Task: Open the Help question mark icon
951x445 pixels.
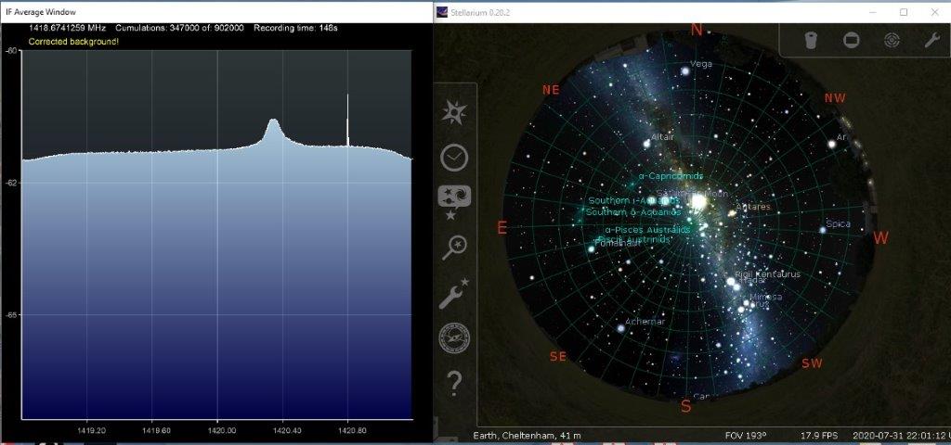Action: pyautogui.click(x=454, y=381)
